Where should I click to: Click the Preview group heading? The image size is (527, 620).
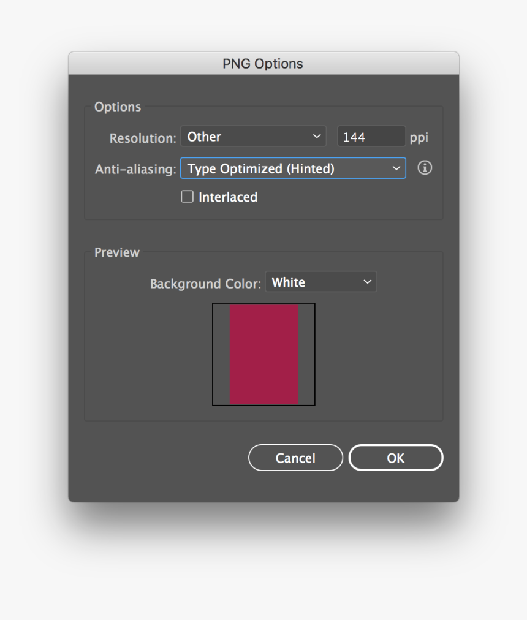pyautogui.click(x=117, y=252)
